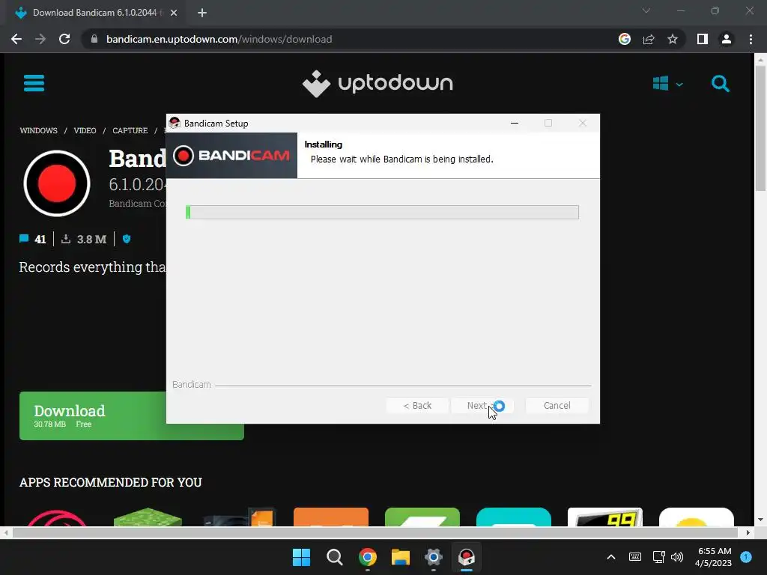Click the 41 comments icon
Image resolution: width=767 pixels, height=575 pixels.
[24, 239]
